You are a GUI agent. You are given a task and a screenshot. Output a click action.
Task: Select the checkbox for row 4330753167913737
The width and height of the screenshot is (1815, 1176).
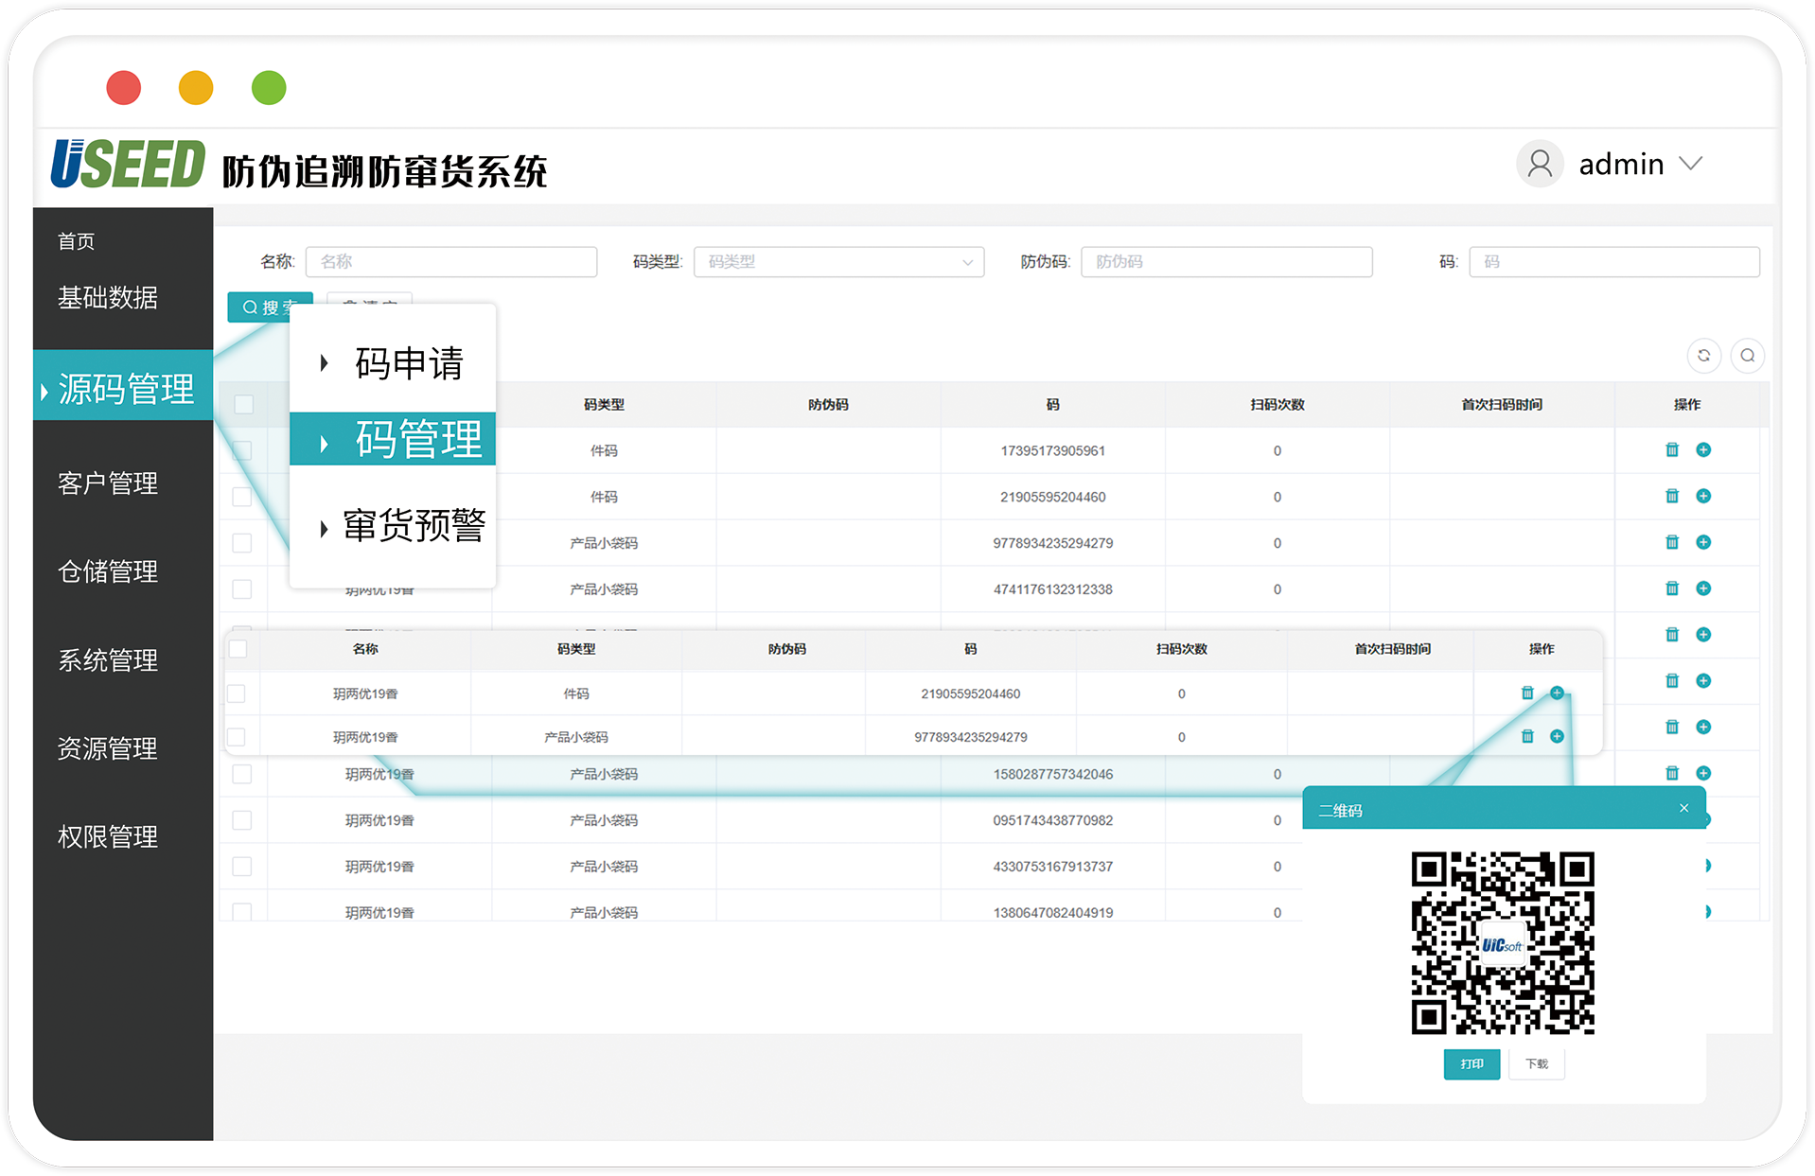pos(242,867)
